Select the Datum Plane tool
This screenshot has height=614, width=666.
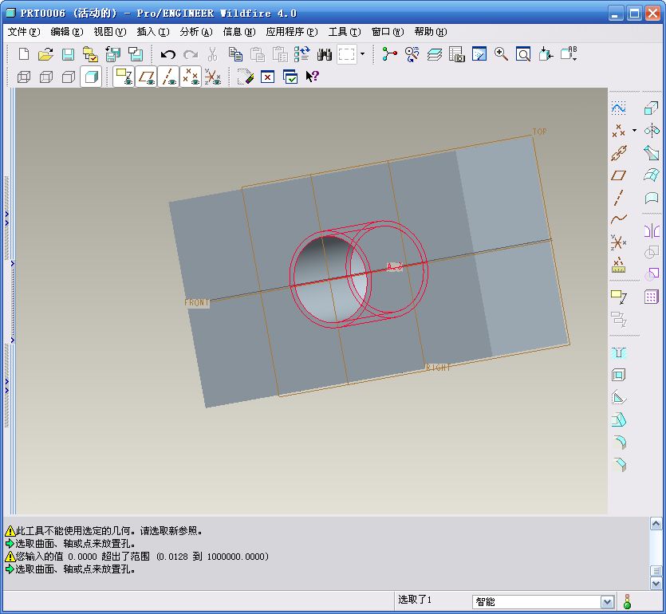click(x=618, y=175)
